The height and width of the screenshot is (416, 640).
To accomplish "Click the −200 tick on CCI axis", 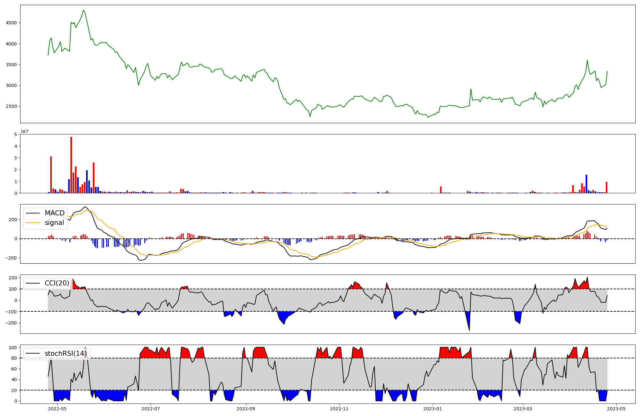I will tap(11, 323).
